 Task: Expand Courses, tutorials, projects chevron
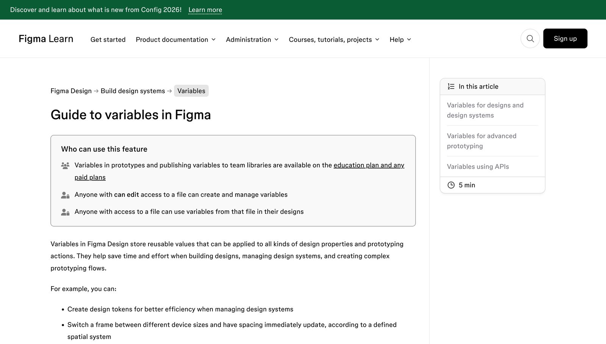pyautogui.click(x=377, y=39)
